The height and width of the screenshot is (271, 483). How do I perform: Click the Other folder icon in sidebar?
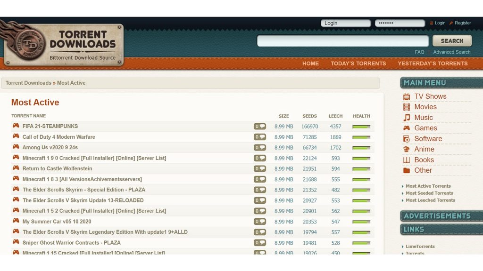pos(406,170)
